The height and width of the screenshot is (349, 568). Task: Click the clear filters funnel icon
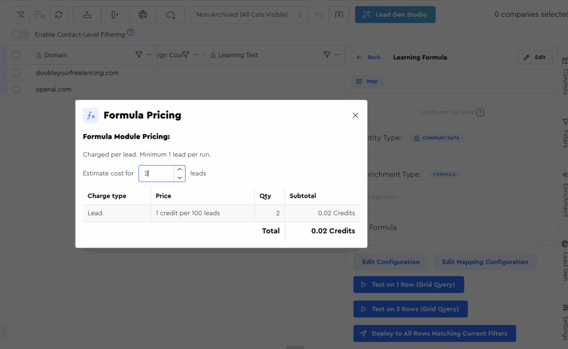coord(21,14)
